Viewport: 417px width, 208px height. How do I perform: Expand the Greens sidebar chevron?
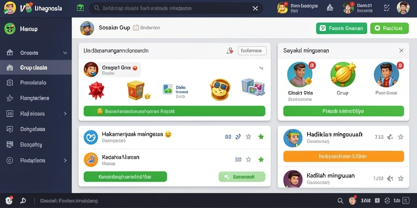[x=65, y=53]
